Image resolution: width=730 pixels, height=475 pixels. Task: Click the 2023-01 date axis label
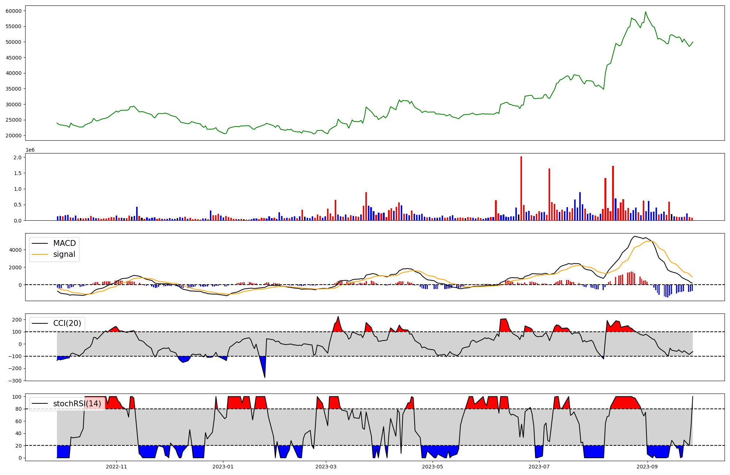click(223, 467)
